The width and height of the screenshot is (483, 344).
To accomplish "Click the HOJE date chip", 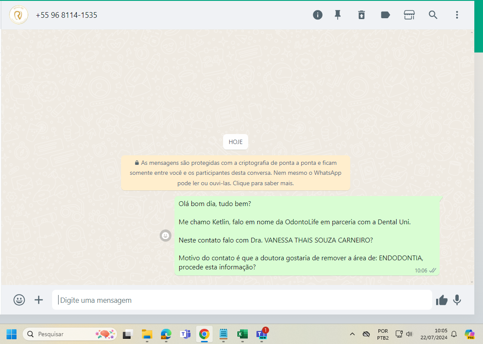I will coord(236,142).
